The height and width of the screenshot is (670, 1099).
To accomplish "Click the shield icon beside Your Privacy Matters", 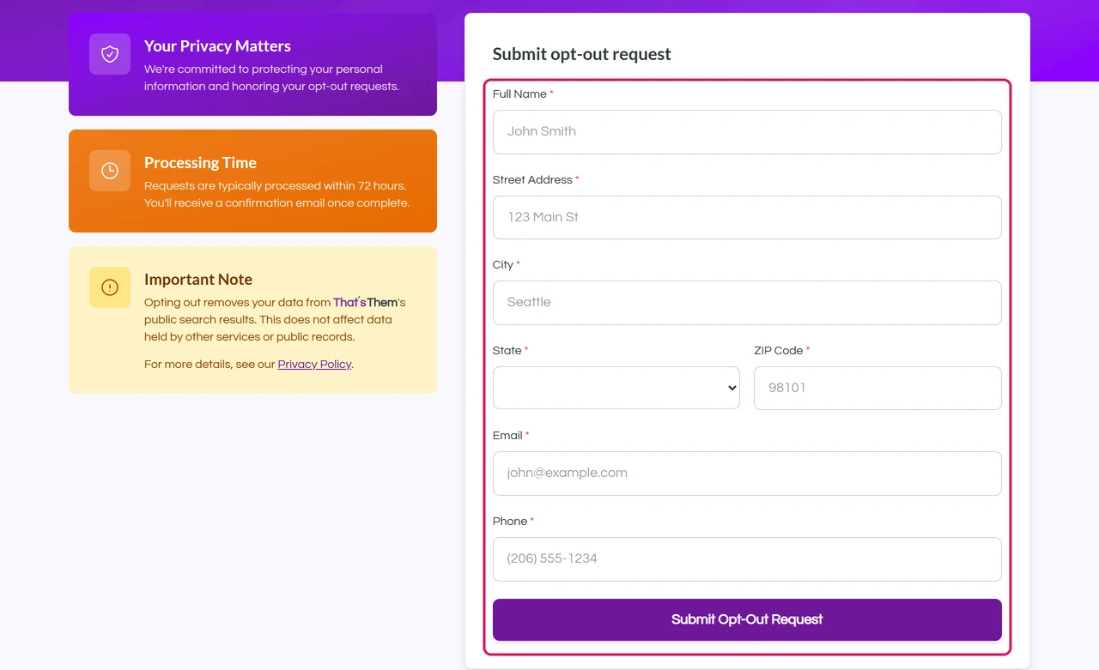I will 110,54.
